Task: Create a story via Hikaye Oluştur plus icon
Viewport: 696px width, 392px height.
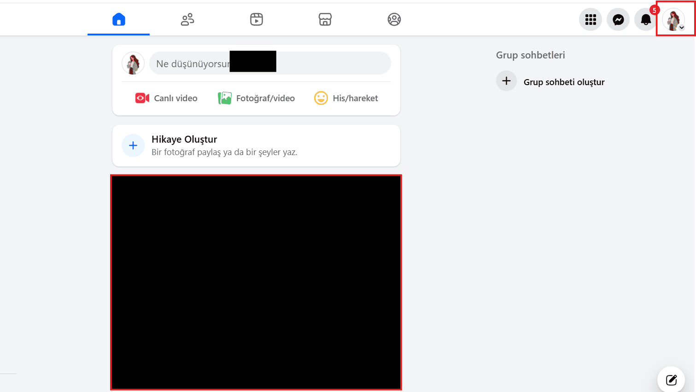Action: pyautogui.click(x=133, y=145)
